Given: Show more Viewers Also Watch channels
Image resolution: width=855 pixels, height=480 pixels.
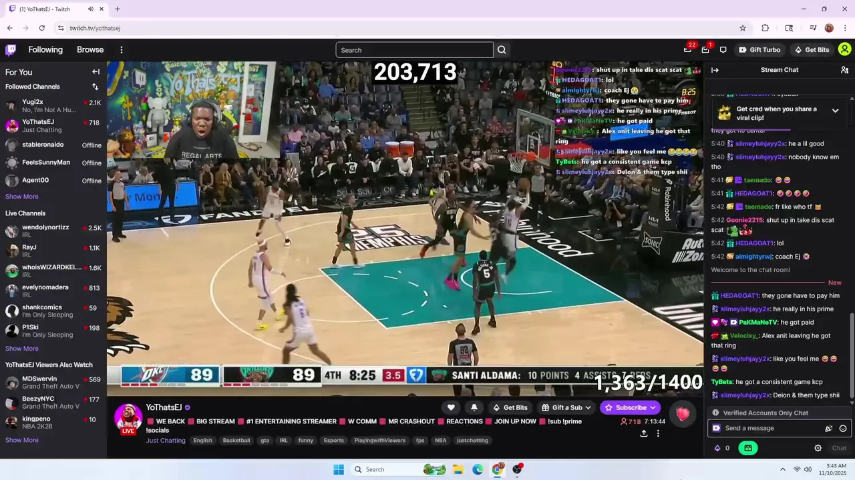Looking at the screenshot, I should (x=22, y=440).
